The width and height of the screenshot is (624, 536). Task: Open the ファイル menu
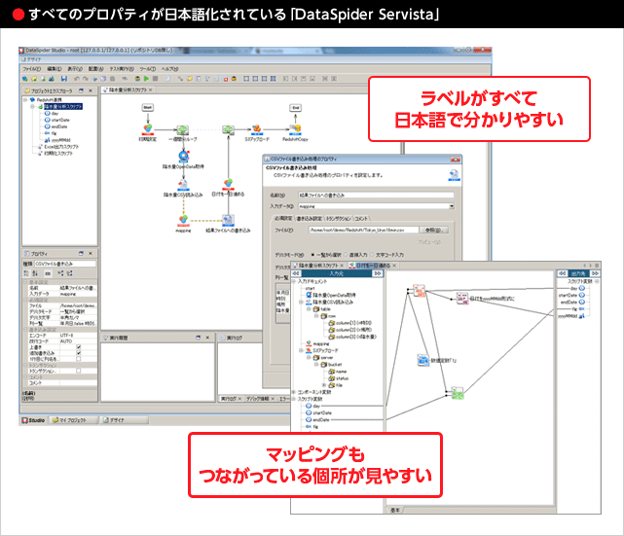tap(31, 69)
